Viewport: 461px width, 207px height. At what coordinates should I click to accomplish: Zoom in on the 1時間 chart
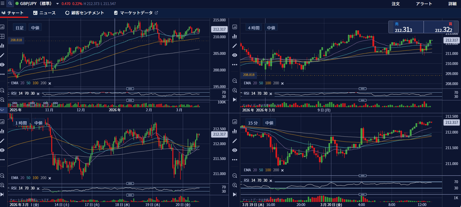[2, 185]
